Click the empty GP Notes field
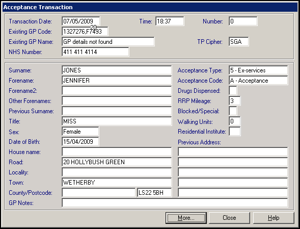The image size is (300, 229). [175, 203]
